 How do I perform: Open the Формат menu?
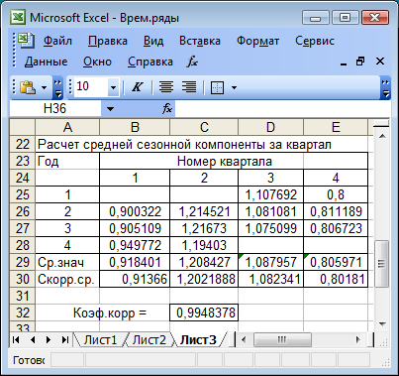coord(257,41)
